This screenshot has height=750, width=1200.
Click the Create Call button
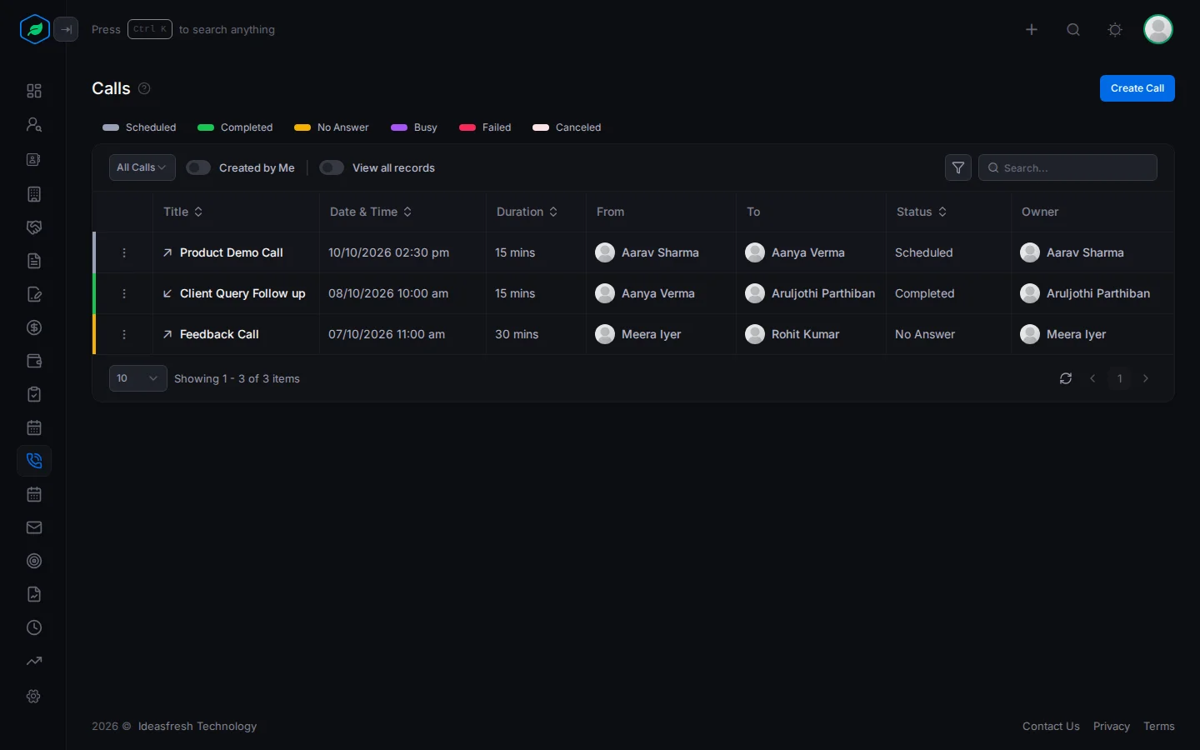pyautogui.click(x=1137, y=88)
